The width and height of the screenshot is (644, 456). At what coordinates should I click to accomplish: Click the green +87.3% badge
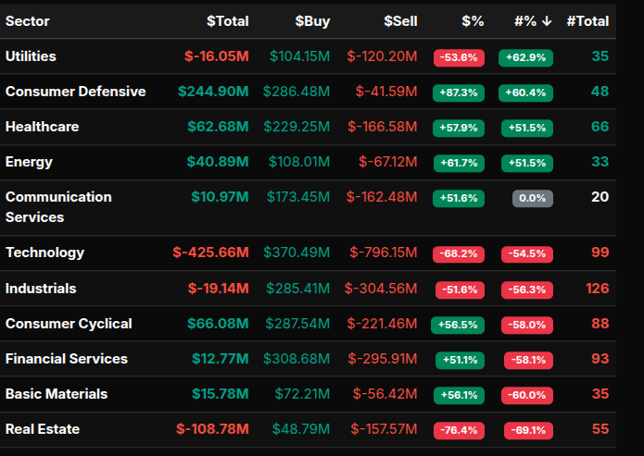point(458,92)
